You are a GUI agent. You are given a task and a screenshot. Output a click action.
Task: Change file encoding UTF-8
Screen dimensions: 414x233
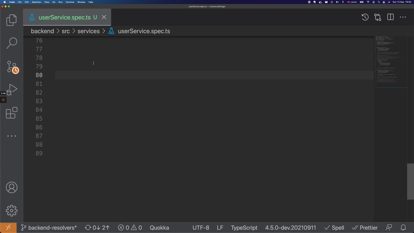[201, 228]
